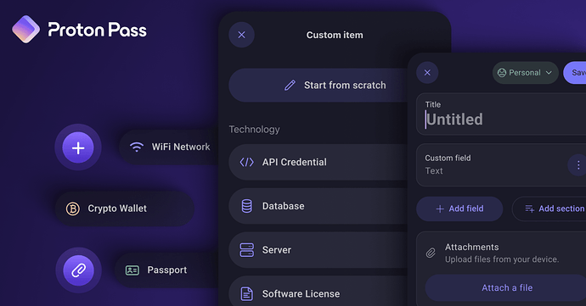Viewport: 586px width, 306px height.
Task: Pick the API Credential code icon
Action: (246, 162)
